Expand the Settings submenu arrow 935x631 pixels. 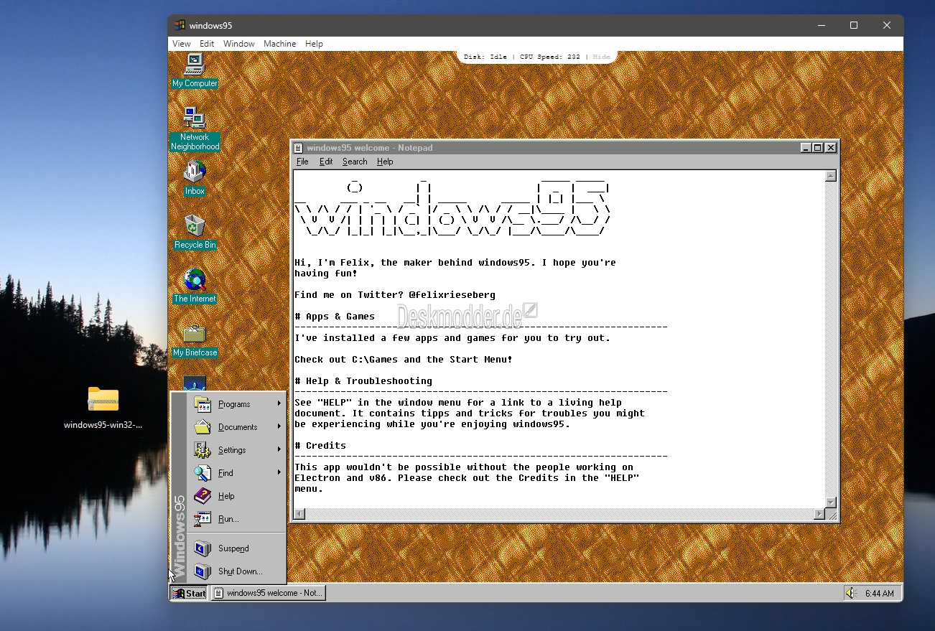pyautogui.click(x=279, y=449)
